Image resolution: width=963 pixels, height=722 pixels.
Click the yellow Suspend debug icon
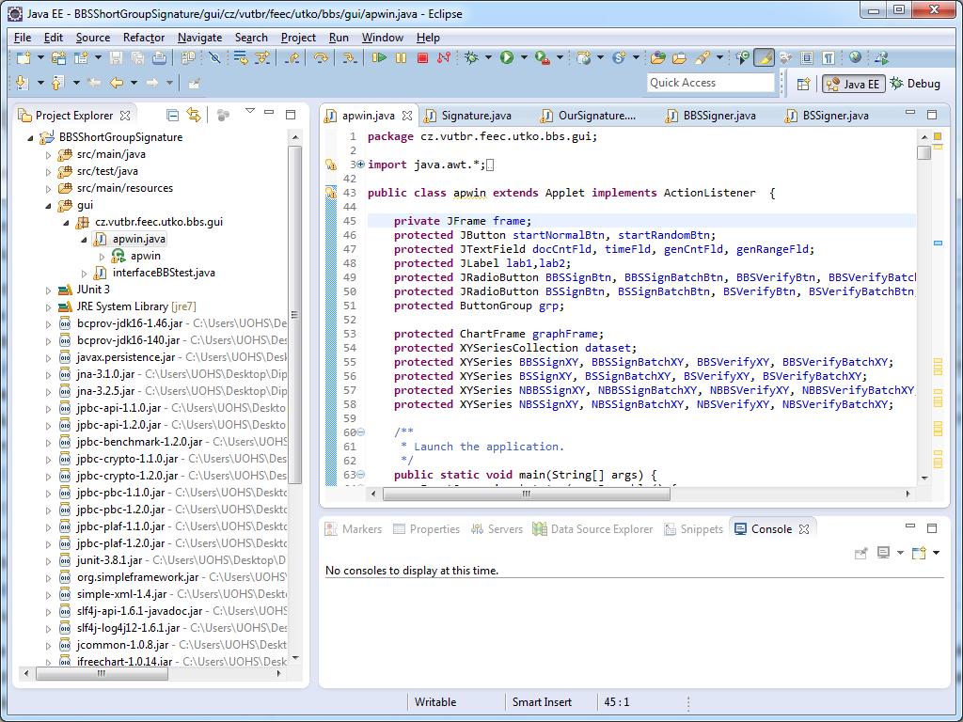click(x=401, y=58)
